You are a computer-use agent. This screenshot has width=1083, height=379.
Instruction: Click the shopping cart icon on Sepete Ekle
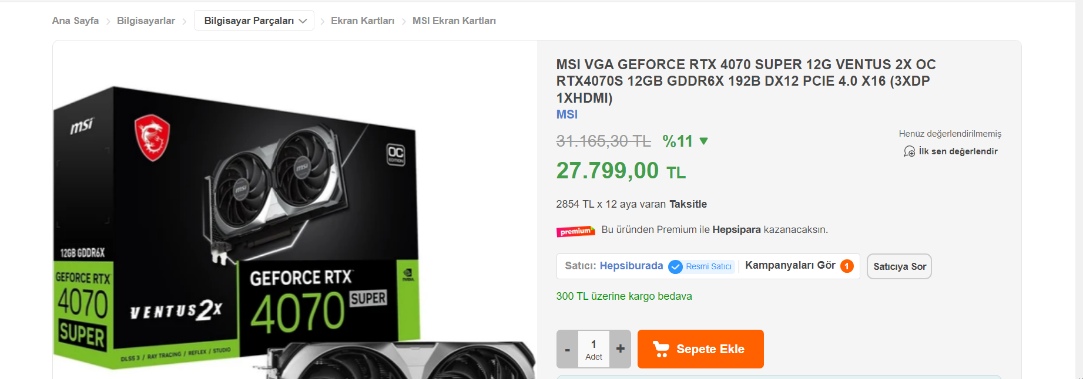[x=661, y=349]
